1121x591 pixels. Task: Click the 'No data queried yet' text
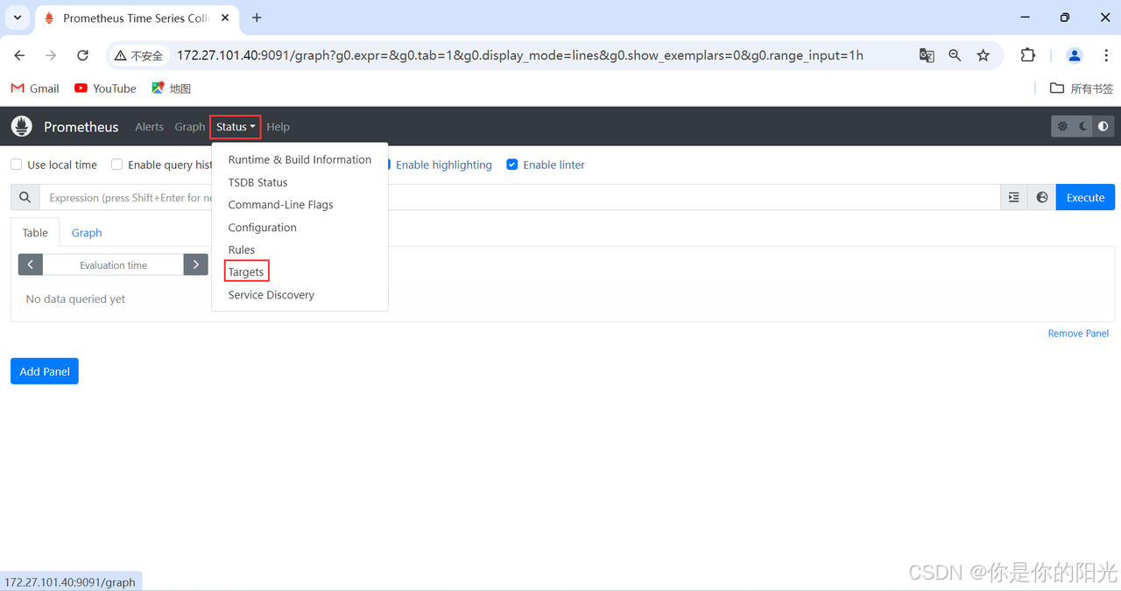(75, 299)
